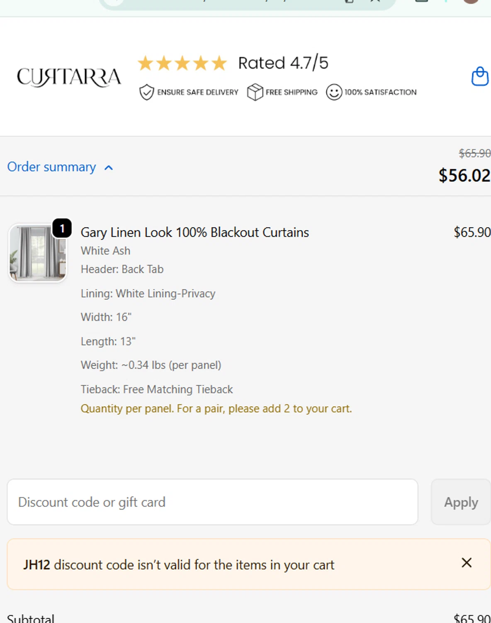The height and width of the screenshot is (623, 491).
Task: Open the shopping bag cart icon
Action: click(479, 76)
